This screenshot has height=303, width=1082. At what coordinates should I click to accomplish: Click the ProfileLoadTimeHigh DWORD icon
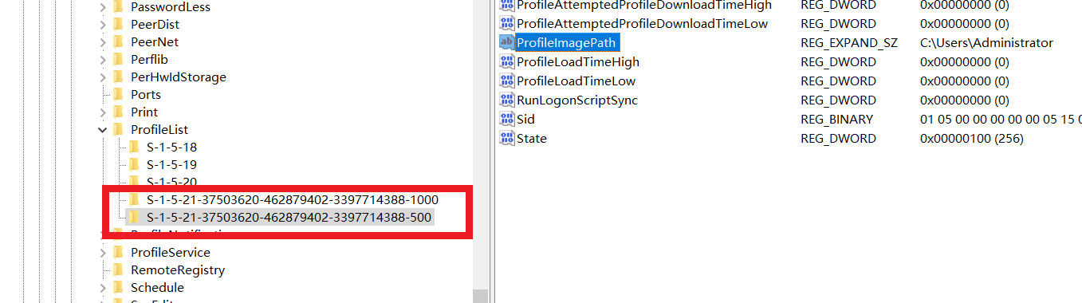pyautogui.click(x=506, y=61)
